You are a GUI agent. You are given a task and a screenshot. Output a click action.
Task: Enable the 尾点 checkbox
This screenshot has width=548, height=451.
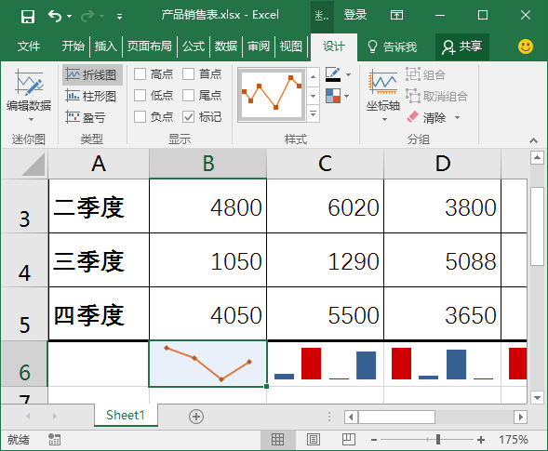(188, 96)
